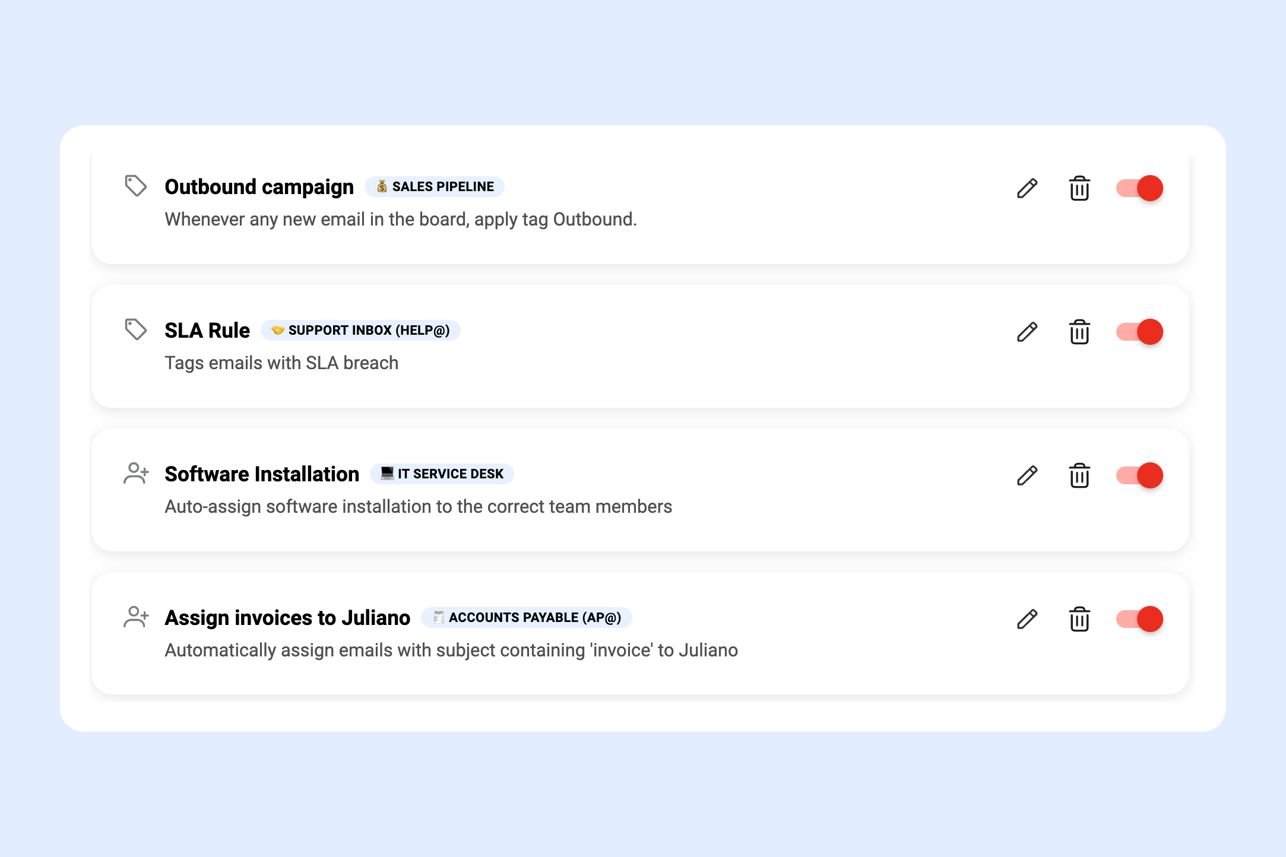
Task: Open the Assign invoices to Juliano title
Action: (x=287, y=617)
